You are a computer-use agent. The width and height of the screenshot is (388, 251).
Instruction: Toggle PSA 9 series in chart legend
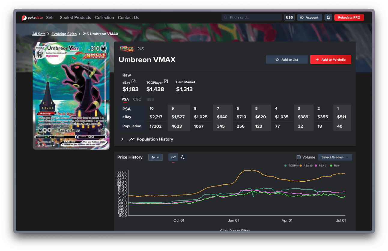tap(320, 166)
